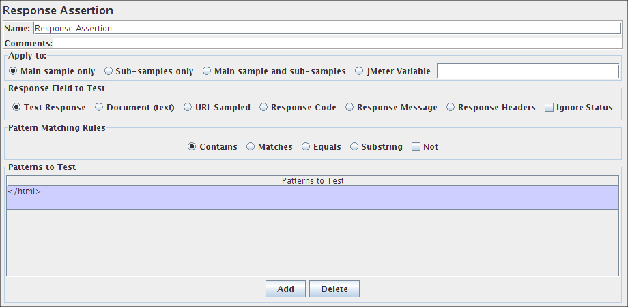This screenshot has height=307, width=628.
Task: Select Text Response radio button
Action: (x=16, y=107)
